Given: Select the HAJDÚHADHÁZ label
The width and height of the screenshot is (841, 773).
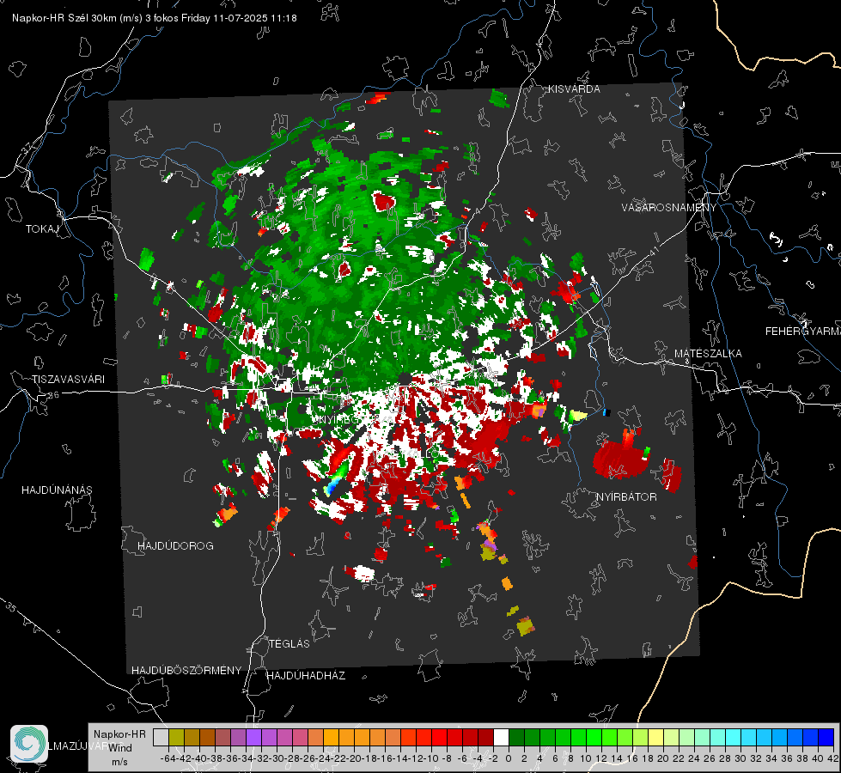Looking at the screenshot, I should [306, 676].
